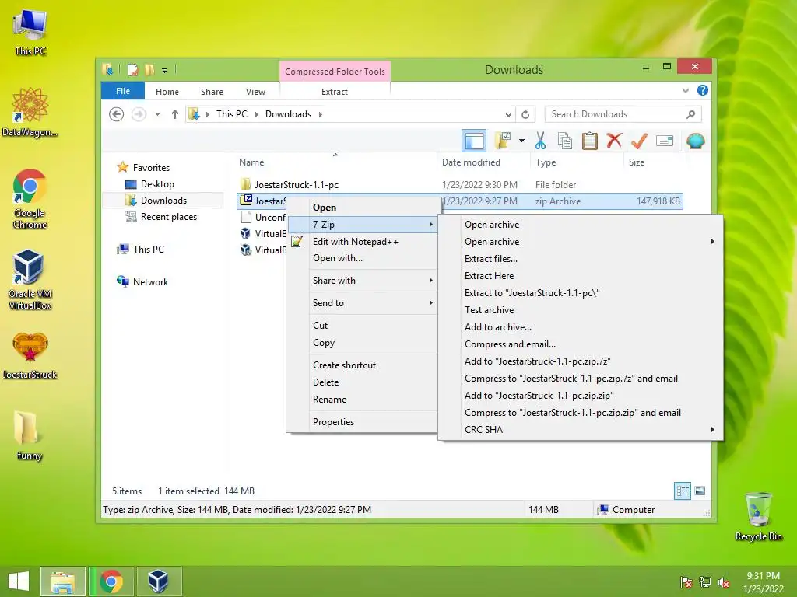Image resolution: width=797 pixels, height=597 pixels.
Task: Click the New folder quick access icon
Action: 149,69
